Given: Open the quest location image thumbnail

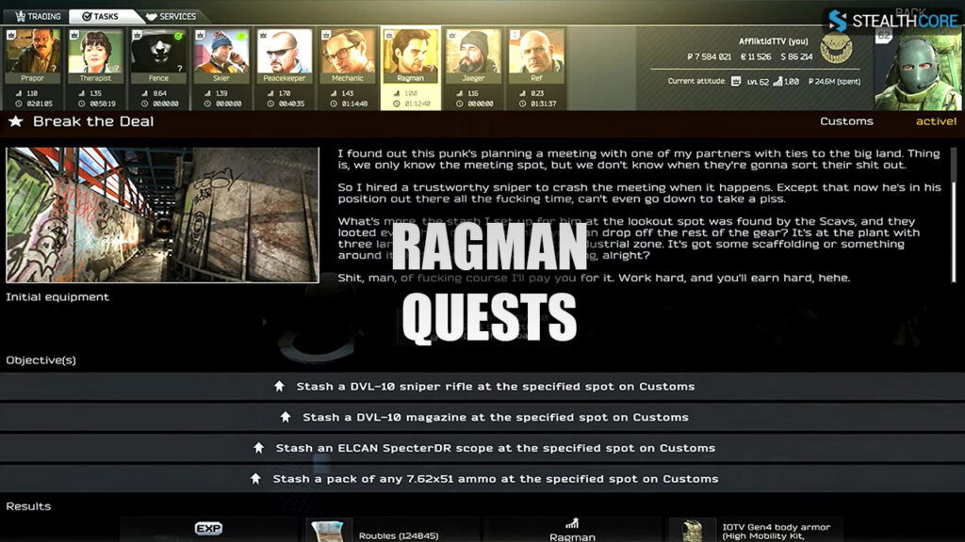Looking at the screenshot, I should [x=162, y=215].
